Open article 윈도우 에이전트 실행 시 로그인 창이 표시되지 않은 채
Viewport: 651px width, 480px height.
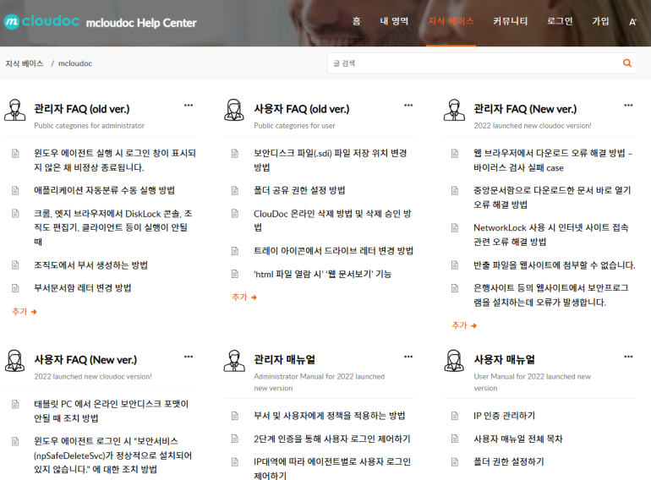tap(115, 160)
